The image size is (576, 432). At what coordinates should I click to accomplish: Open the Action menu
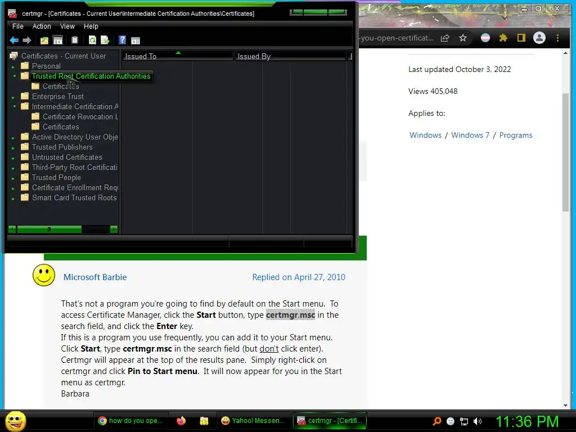pyautogui.click(x=42, y=26)
